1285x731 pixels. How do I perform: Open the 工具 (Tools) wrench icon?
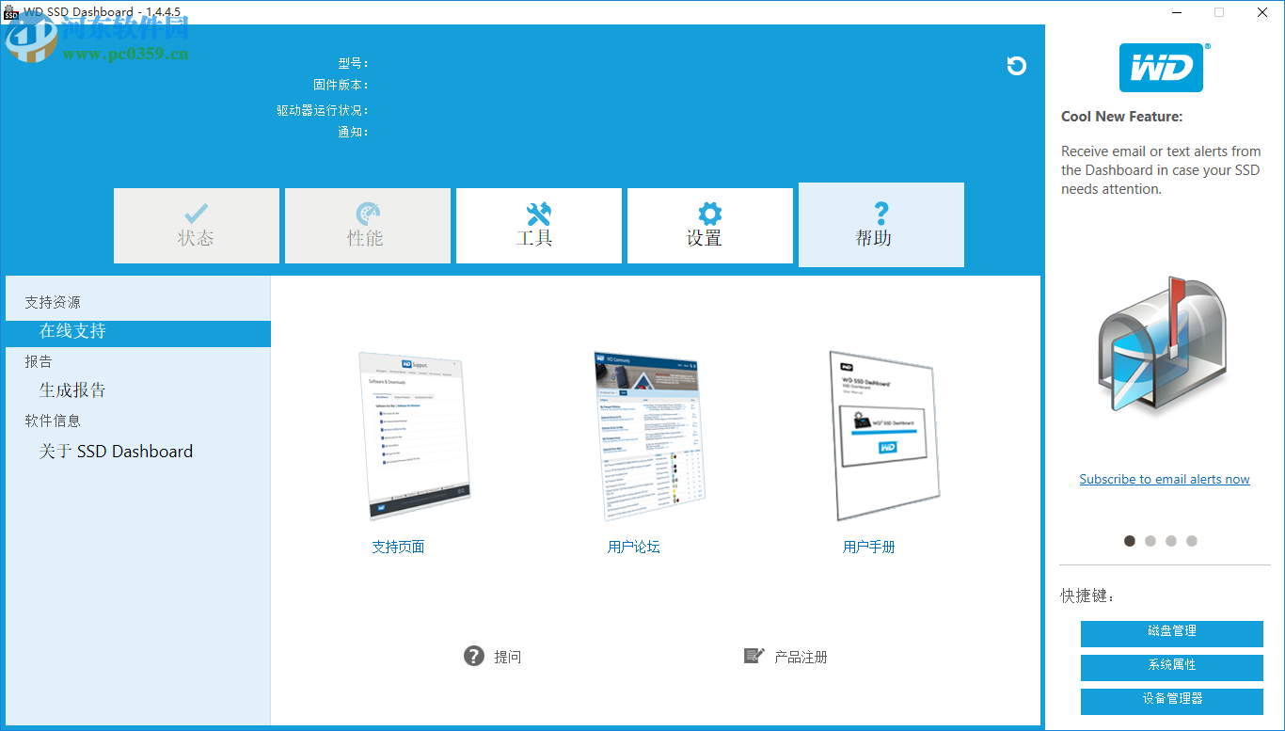(x=538, y=213)
